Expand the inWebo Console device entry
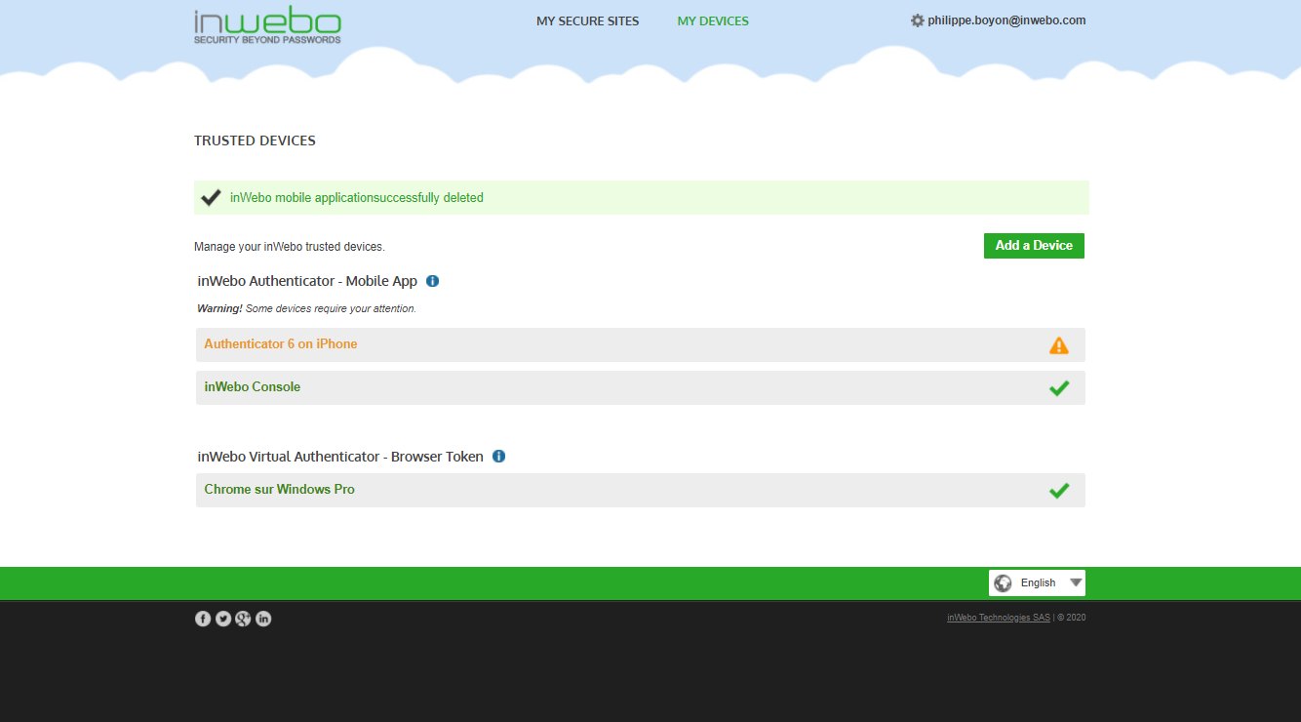 [253, 387]
